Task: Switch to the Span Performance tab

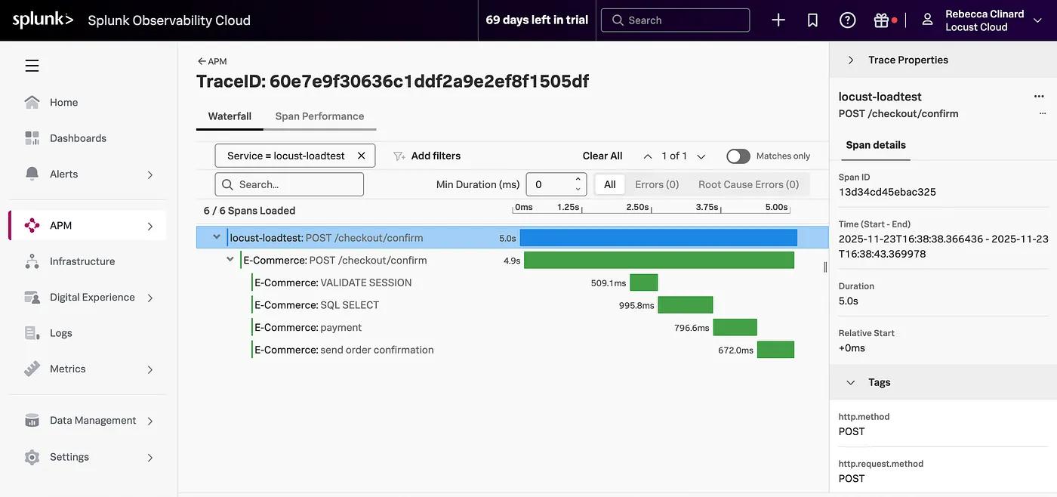Action: click(x=320, y=116)
